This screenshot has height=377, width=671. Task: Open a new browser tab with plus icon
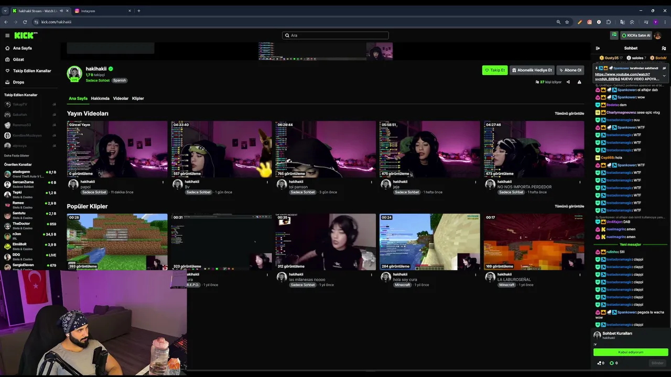click(x=139, y=10)
